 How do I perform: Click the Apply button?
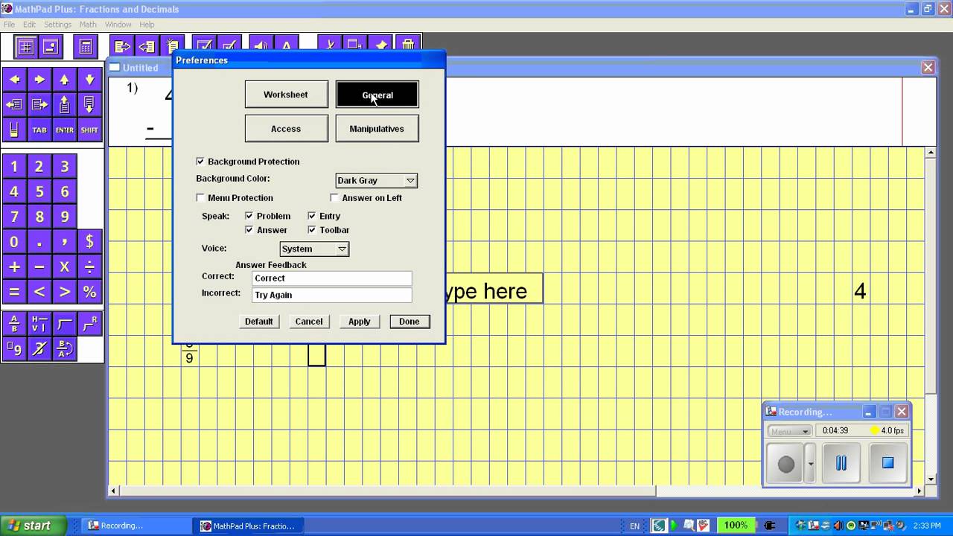360,322
